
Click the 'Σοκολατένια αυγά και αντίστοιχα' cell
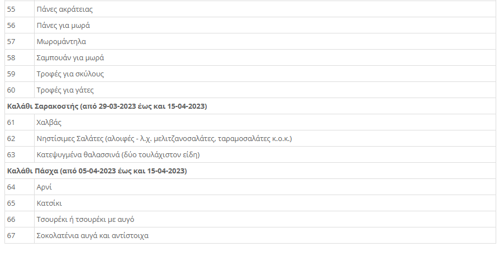tap(92, 236)
